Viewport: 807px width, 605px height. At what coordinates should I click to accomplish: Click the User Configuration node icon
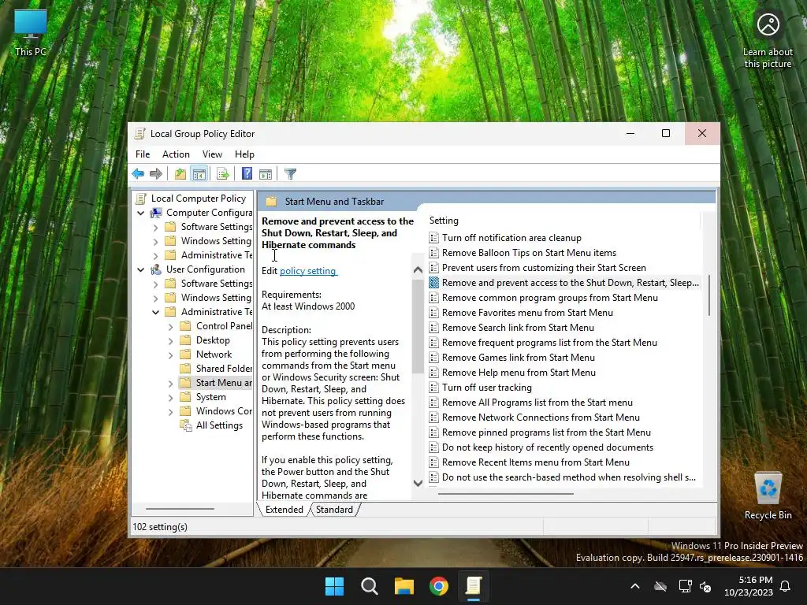coord(156,269)
